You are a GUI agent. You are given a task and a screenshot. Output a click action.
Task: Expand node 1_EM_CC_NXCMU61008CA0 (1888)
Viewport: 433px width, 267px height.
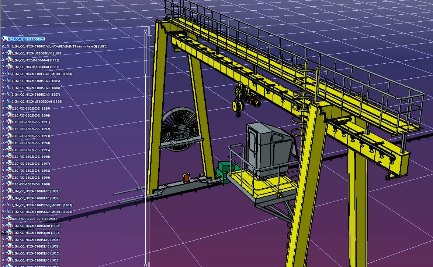pyautogui.click(x=3, y=101)
